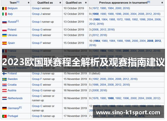This screenshot has width=167, height=121.
Task: Click the Ukraine flag icon
Action: 4,35
